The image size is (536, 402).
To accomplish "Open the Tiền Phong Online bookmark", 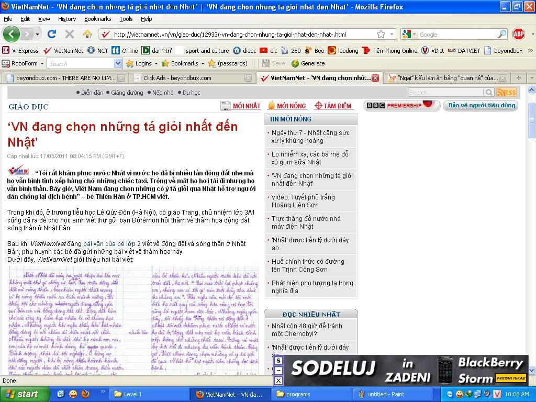I will click(389, 51).
